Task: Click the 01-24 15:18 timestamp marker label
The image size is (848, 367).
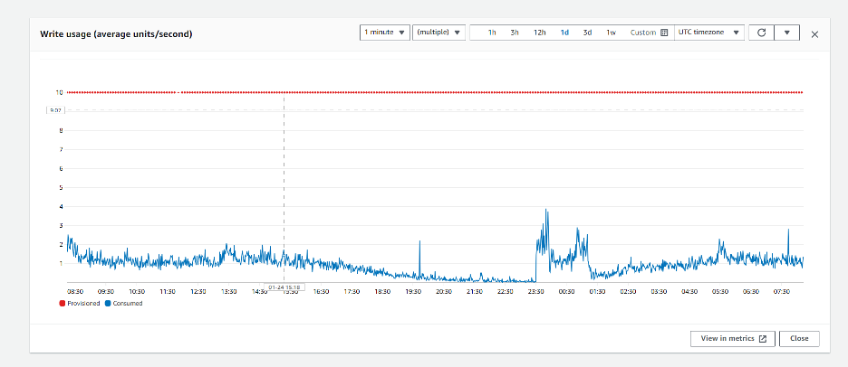Action: 284,287
